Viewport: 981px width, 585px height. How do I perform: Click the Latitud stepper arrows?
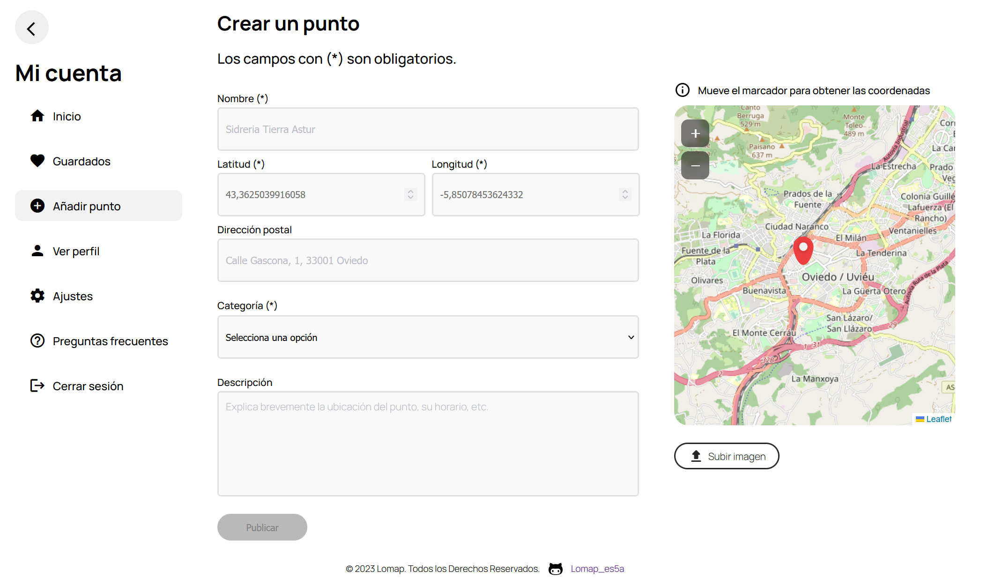point(410,194)
